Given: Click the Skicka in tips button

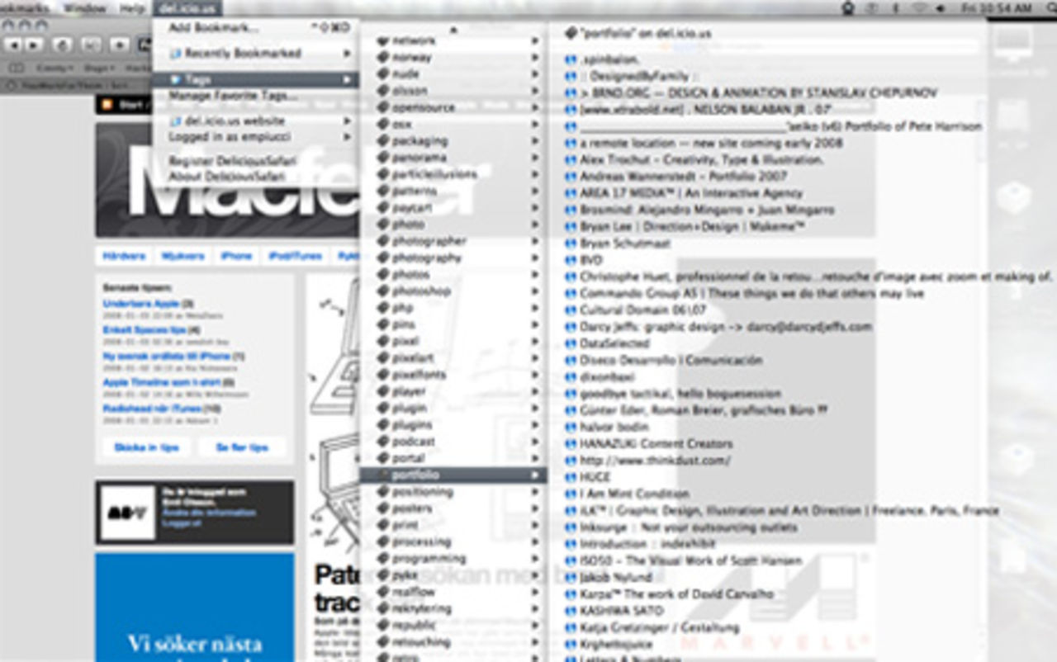Looking at the screenshot, I should (146, 447).
